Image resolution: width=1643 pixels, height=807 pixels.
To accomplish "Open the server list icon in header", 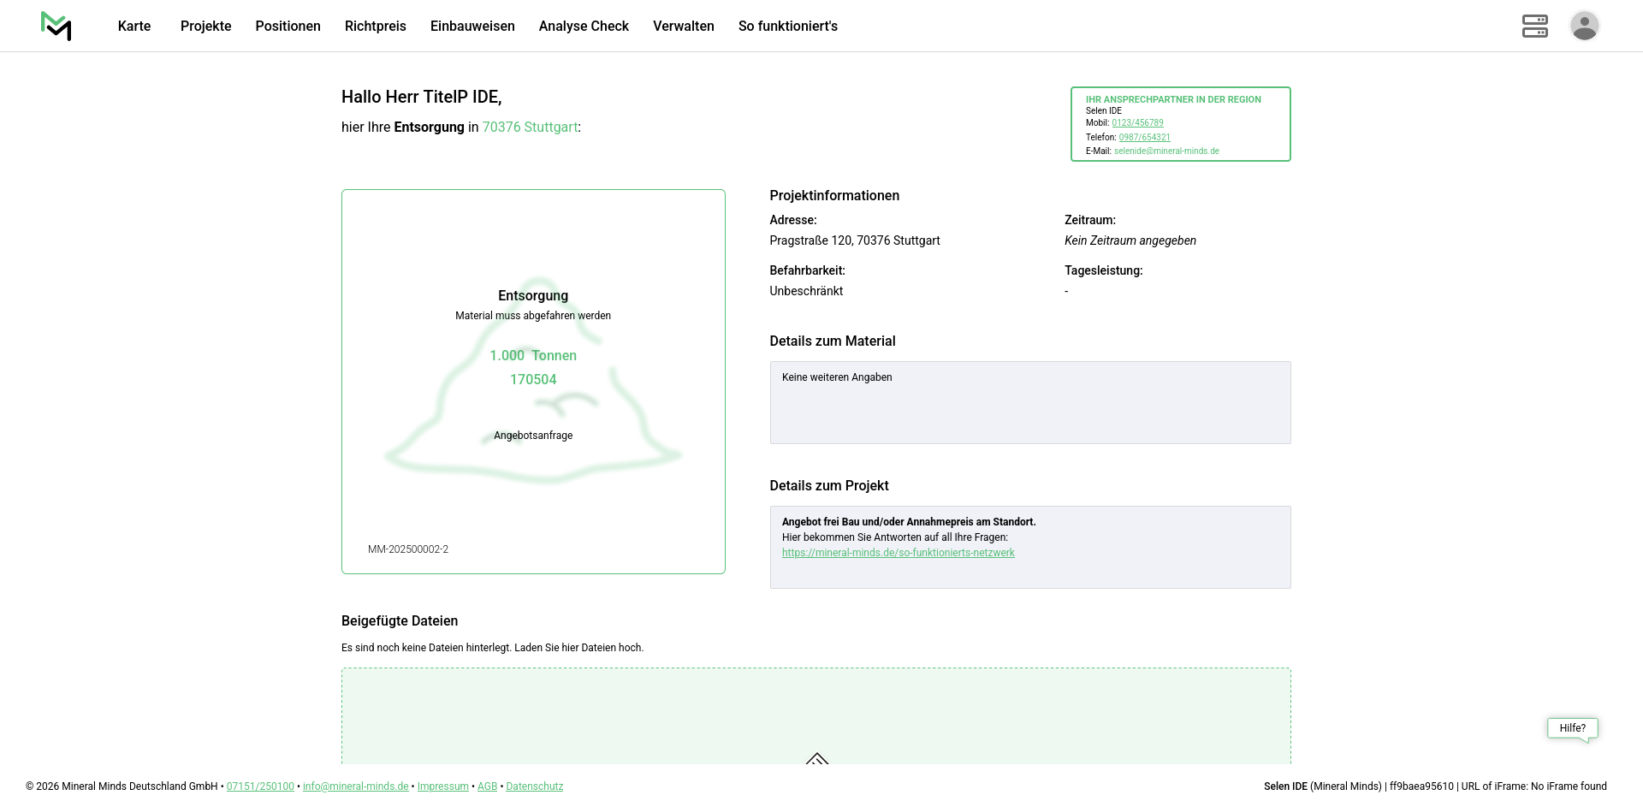I will point(1534,26).
